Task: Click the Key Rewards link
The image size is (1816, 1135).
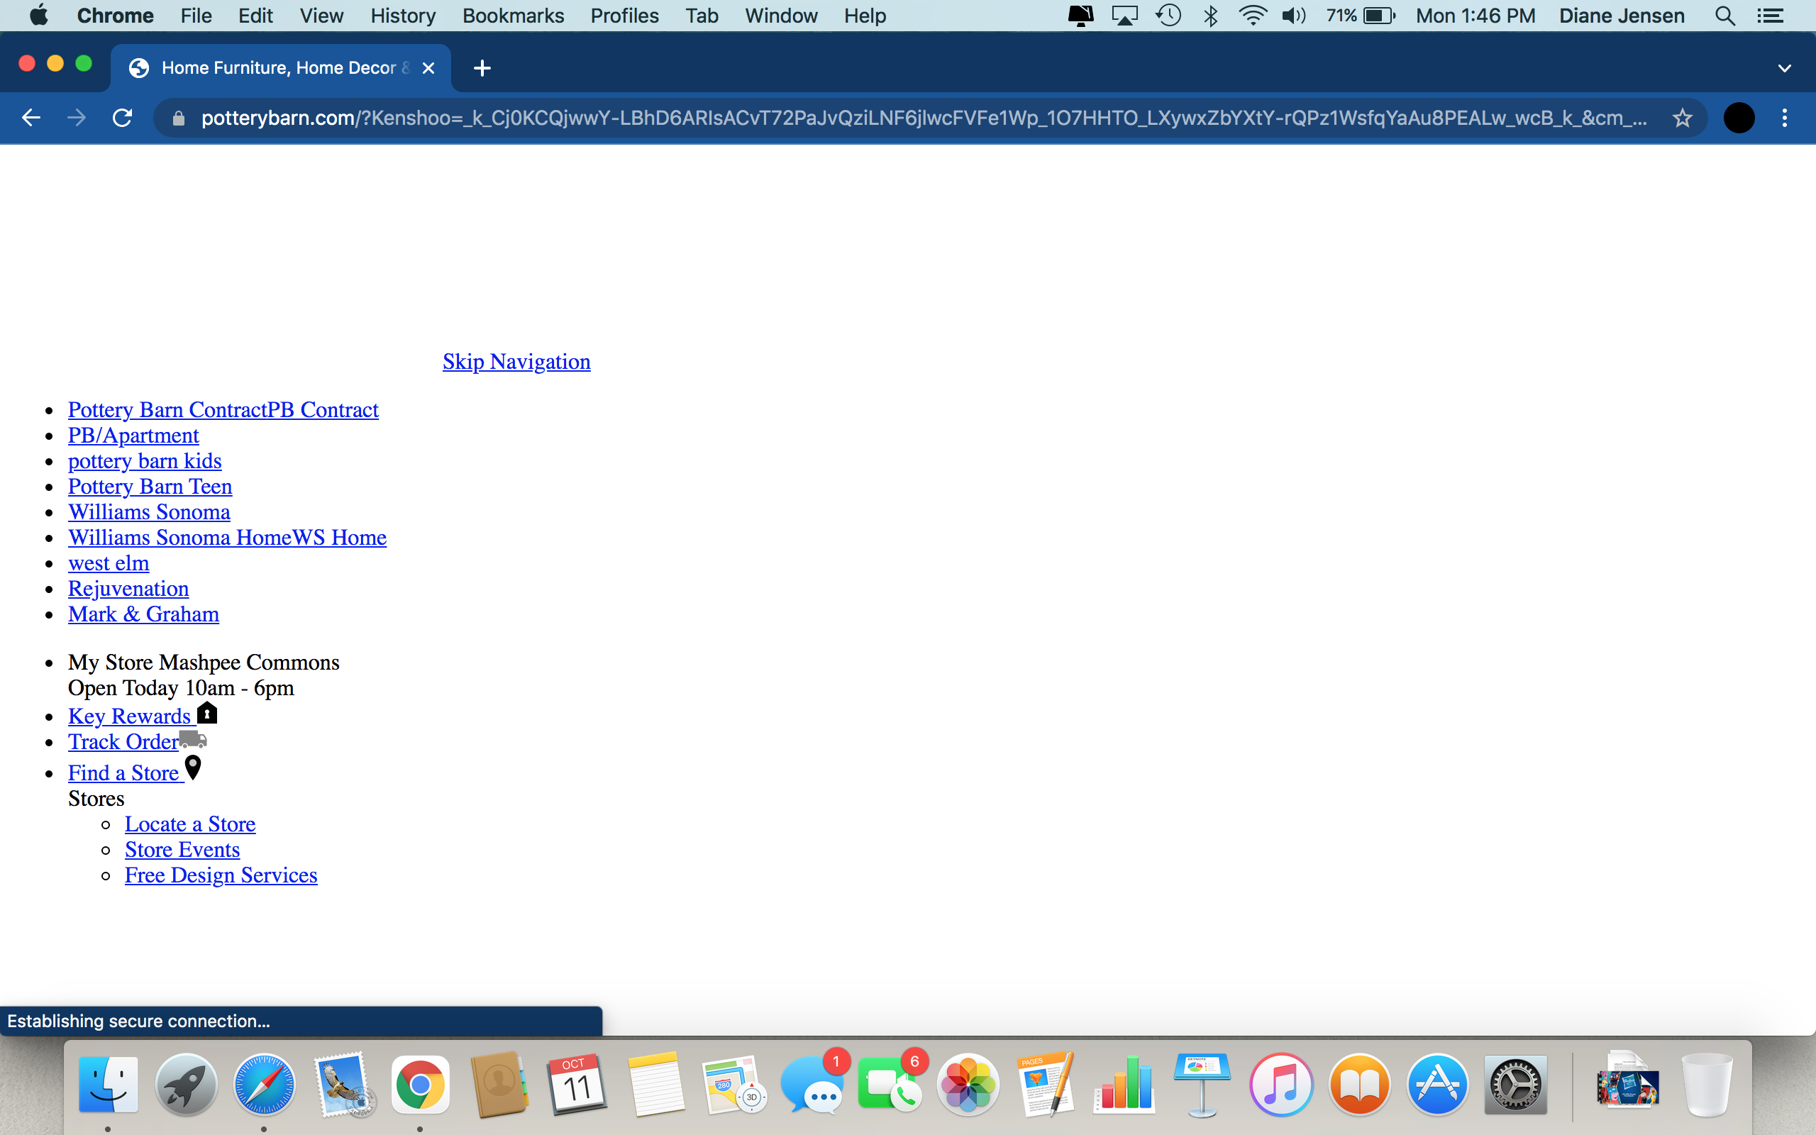Action: (x=127, y=715)
